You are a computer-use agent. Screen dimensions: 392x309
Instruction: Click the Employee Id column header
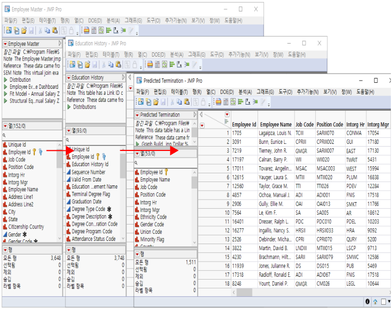[244, 125]
